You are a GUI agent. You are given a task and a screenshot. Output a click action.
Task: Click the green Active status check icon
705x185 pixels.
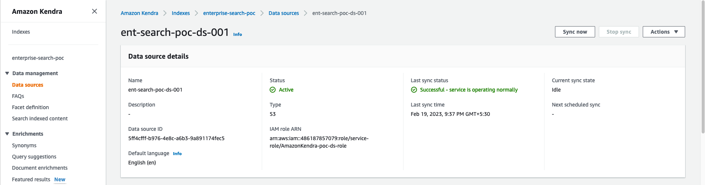point(273,90)
